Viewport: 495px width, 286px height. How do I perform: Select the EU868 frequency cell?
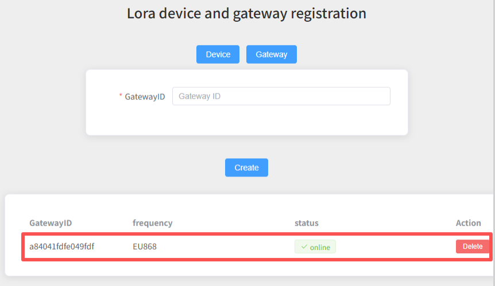tap(145, 247)
